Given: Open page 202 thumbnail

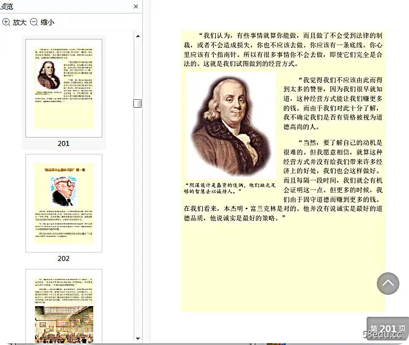Looking at the screenshot, I should pos(64,203).
